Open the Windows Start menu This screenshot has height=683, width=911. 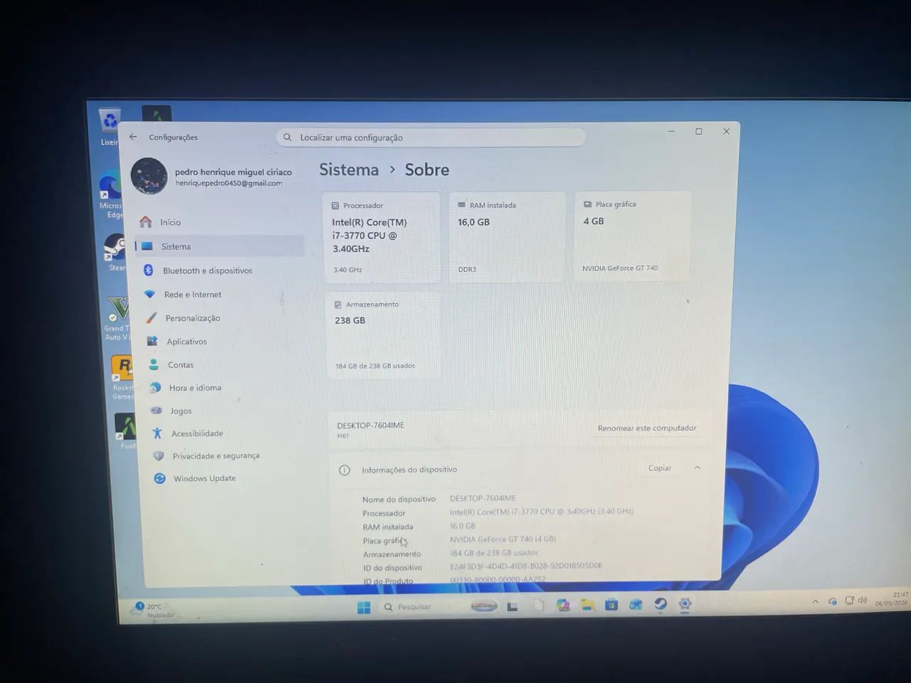364,607
